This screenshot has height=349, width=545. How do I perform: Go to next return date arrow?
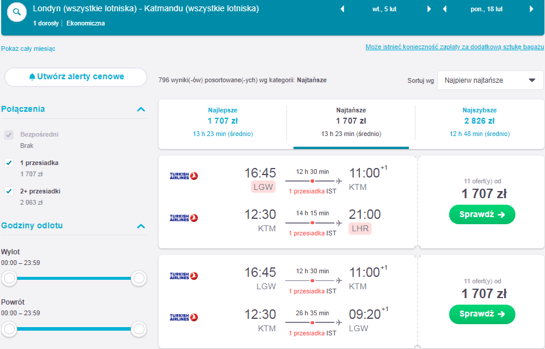coord(531,9)
